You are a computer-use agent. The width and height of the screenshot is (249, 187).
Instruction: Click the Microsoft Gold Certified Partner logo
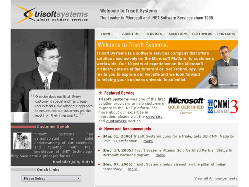pos(186,106)
